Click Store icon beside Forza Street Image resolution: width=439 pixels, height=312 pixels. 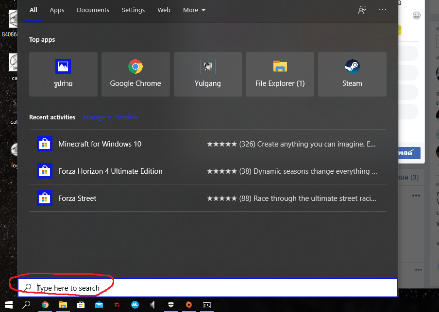point(45,198)
